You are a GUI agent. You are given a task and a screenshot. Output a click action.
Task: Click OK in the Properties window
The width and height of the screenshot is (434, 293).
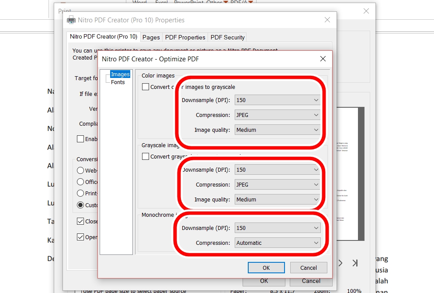264,281
